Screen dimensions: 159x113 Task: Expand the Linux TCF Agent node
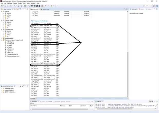[2, 90]
